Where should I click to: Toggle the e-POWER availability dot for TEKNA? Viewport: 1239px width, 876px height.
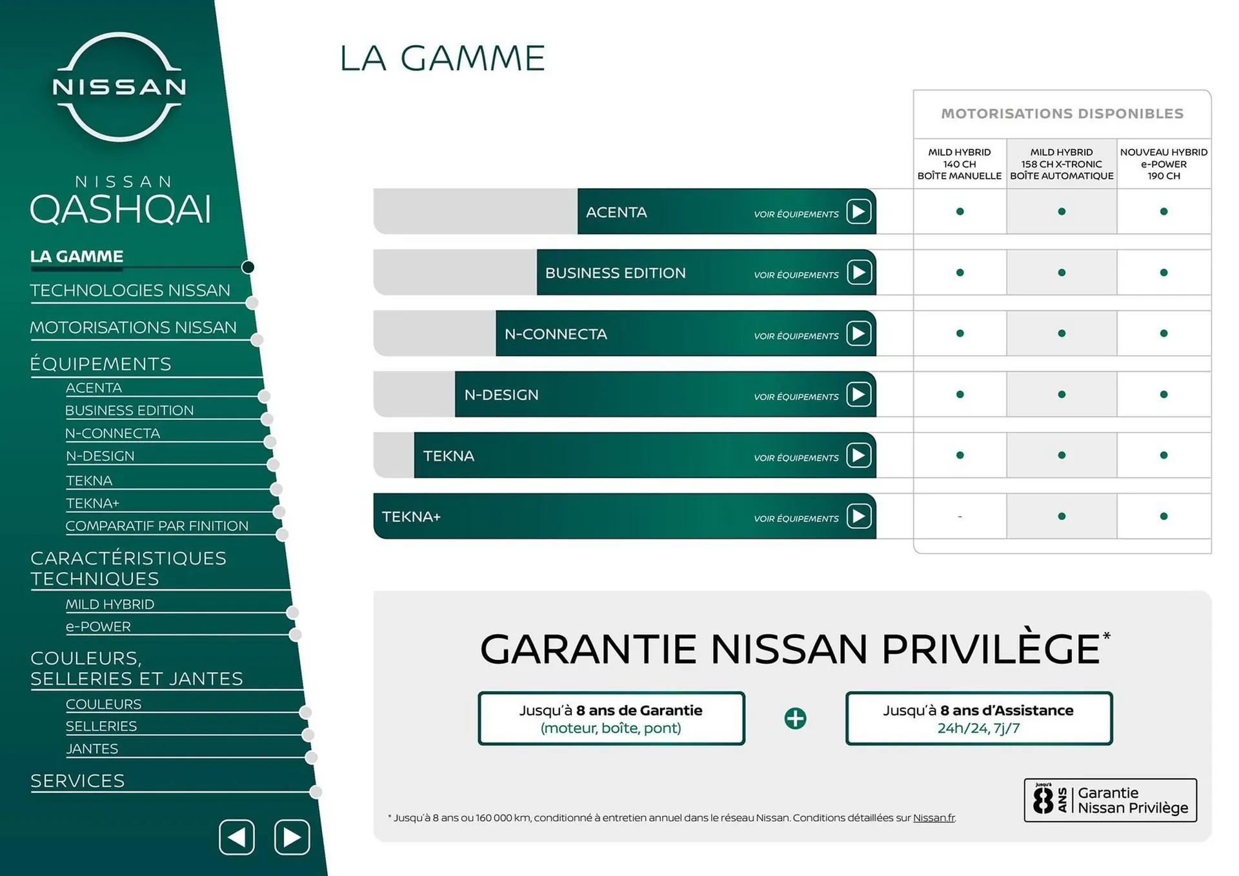(1163, 455)
